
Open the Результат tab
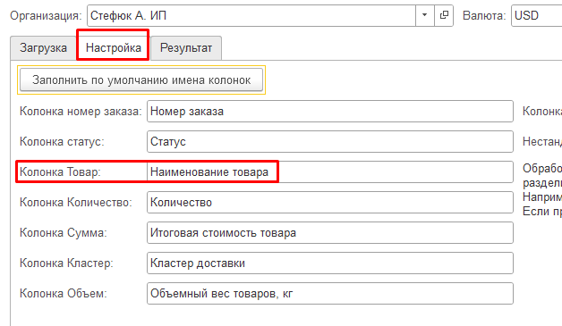click(x=186, y=48)
